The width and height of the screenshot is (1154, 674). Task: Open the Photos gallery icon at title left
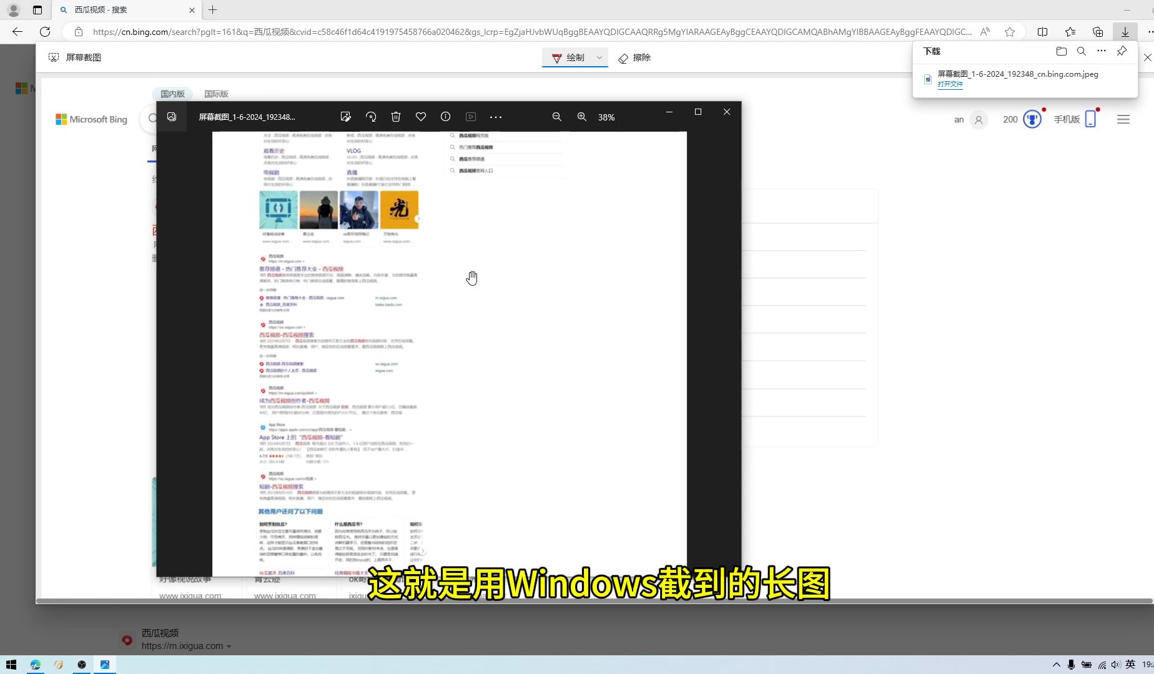point(172,117)
